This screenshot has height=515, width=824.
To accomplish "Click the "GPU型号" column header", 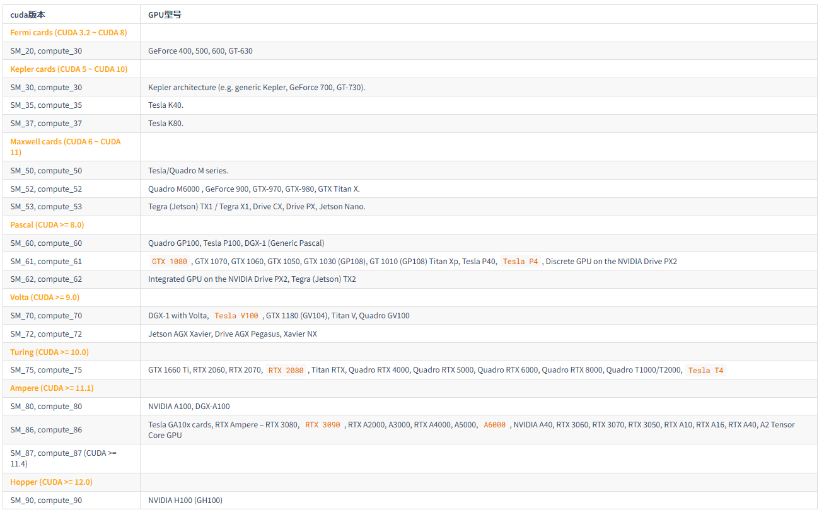I will click(x=479, y=14).
